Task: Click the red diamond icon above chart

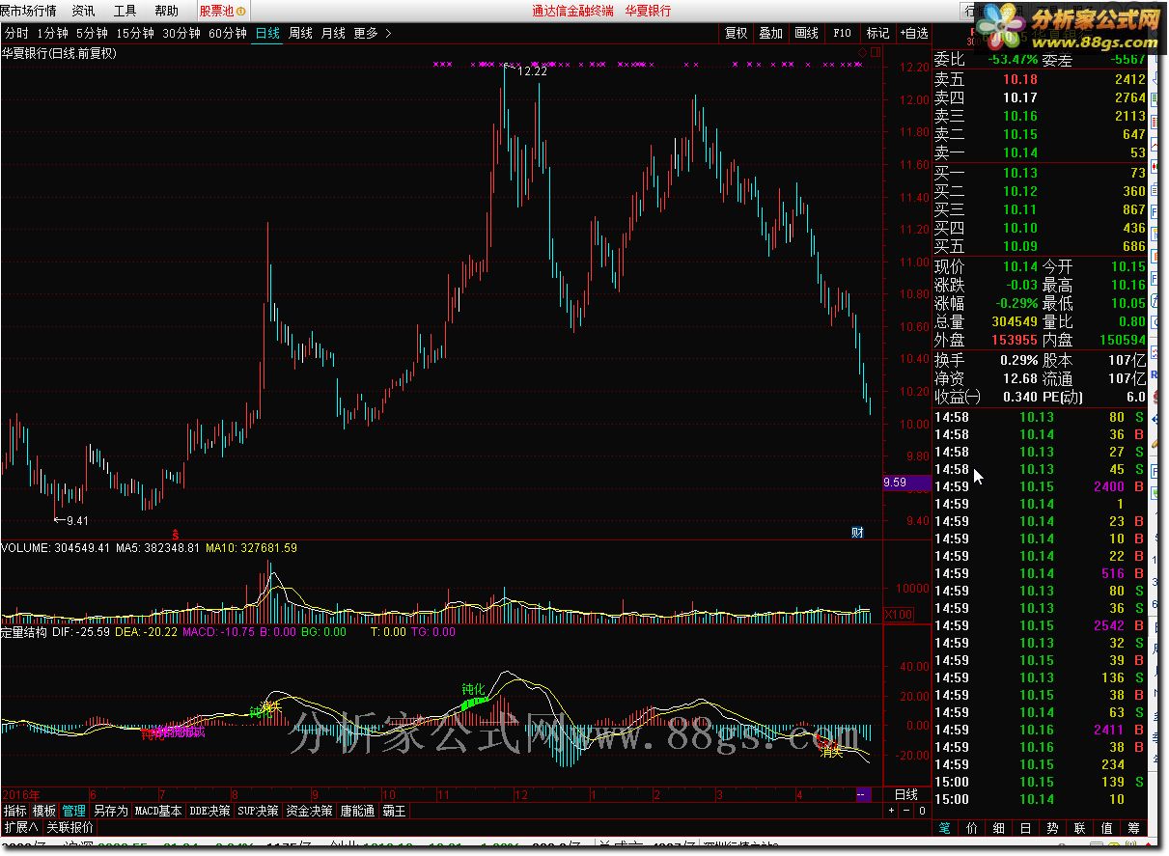Action: point(861,52)
